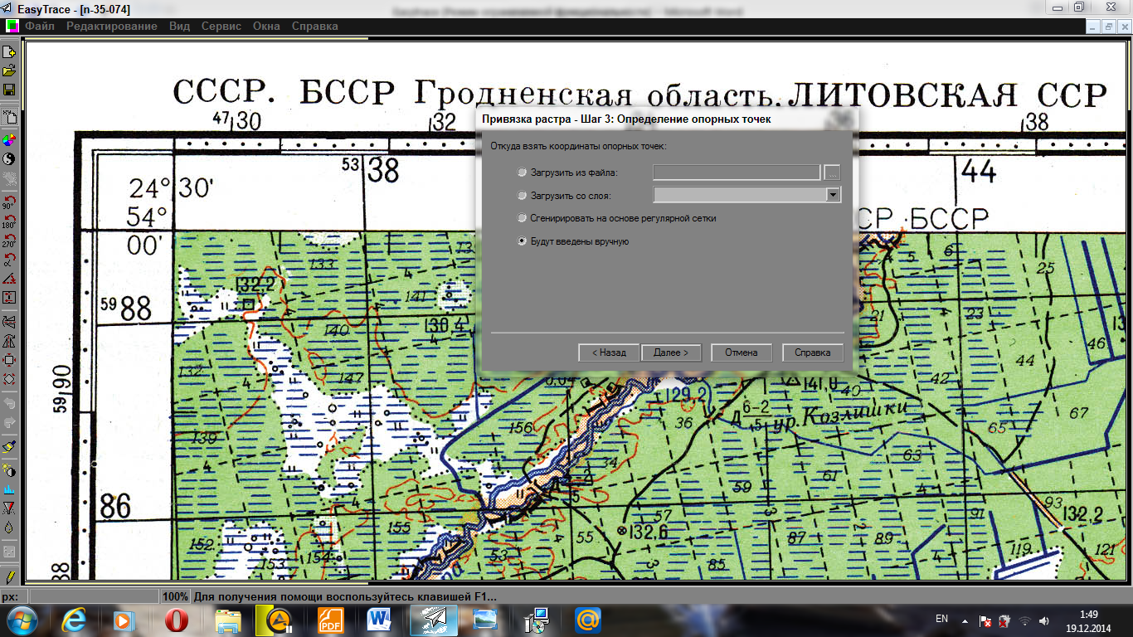Screen dimensions: 1133x637
Task: Click the vertical perspective distortion icon
Action: 9,340
